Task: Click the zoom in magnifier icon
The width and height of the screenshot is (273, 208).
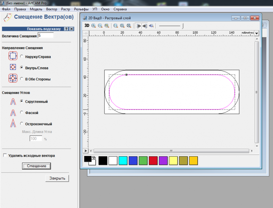Action: point(94,26)
